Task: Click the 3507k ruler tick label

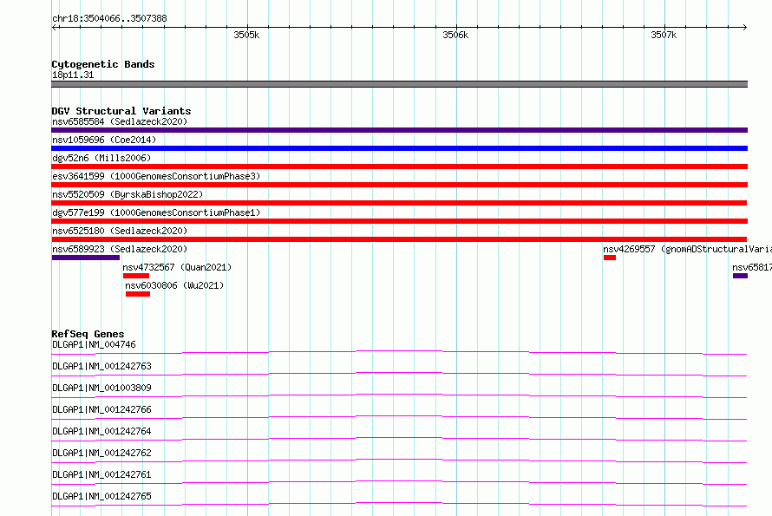Action: point(664,35)
